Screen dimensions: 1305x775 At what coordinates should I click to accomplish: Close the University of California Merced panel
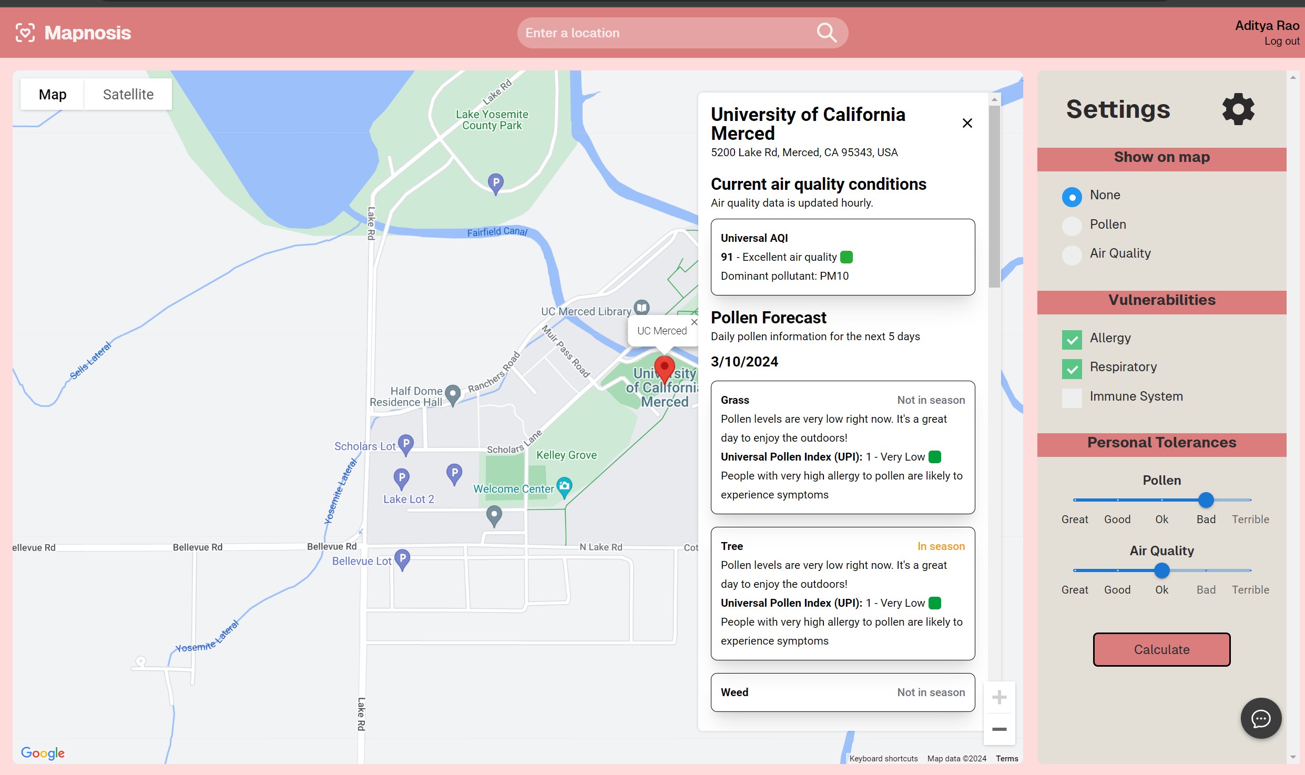click(x=967, y=123)
